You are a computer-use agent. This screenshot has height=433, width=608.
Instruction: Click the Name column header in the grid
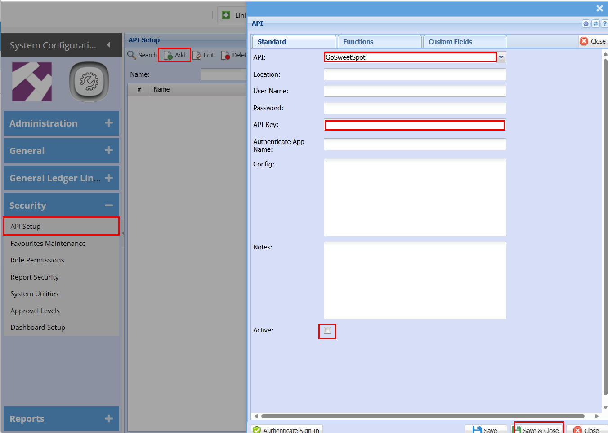click(198, 89)
